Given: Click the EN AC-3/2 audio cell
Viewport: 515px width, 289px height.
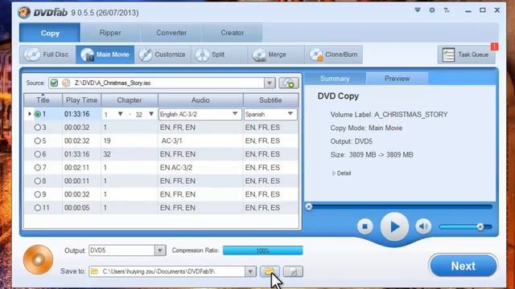Looking at the screenshot, I should [176, 168].
